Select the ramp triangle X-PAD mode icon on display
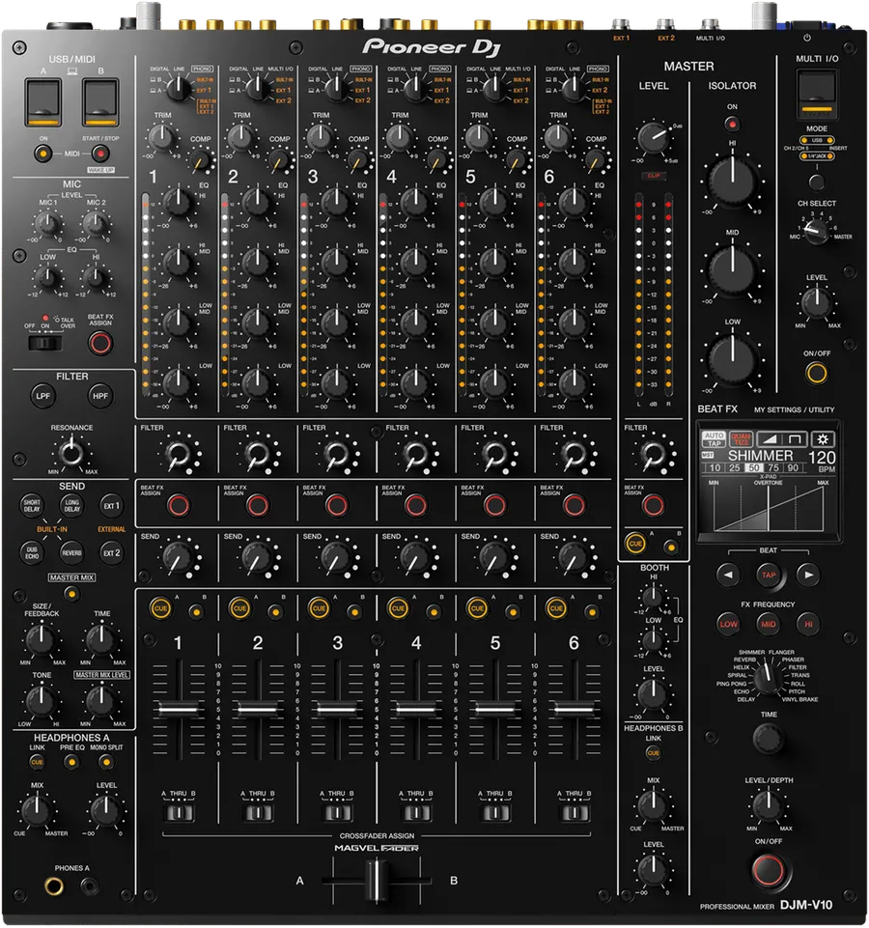 click(769, 439)
